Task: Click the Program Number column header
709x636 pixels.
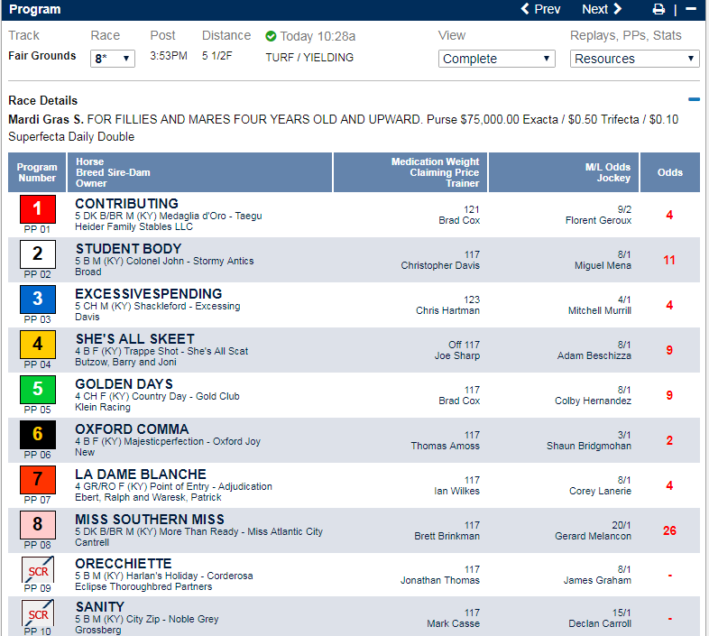Action: tap(37, 172)
